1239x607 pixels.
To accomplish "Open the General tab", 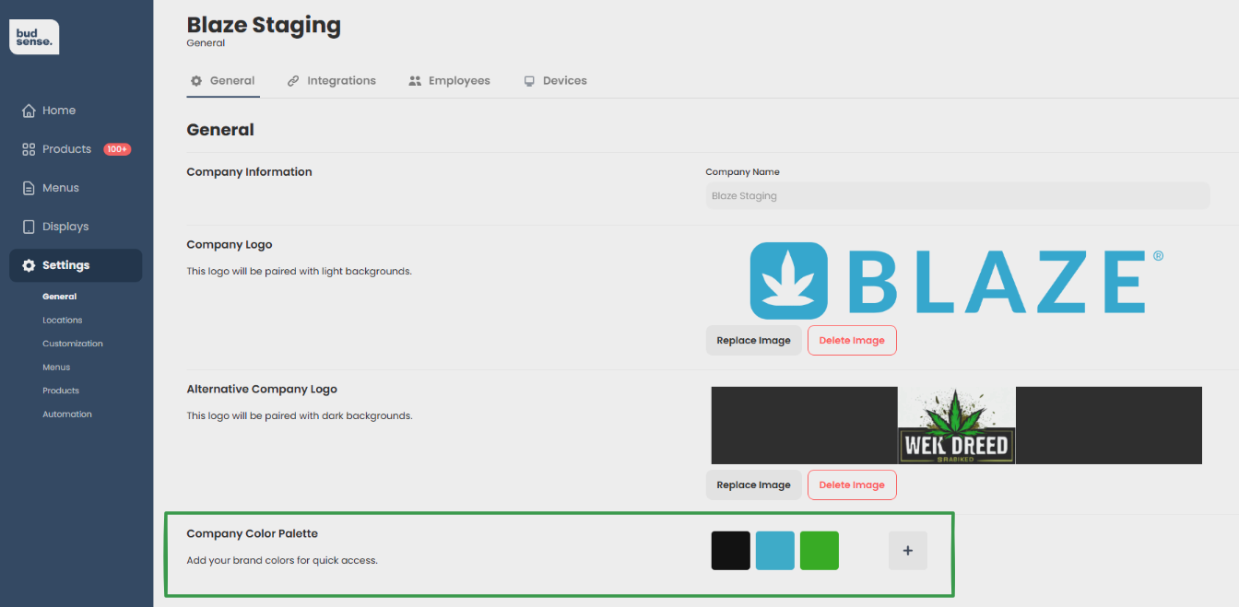I will [x=223, y=81].
